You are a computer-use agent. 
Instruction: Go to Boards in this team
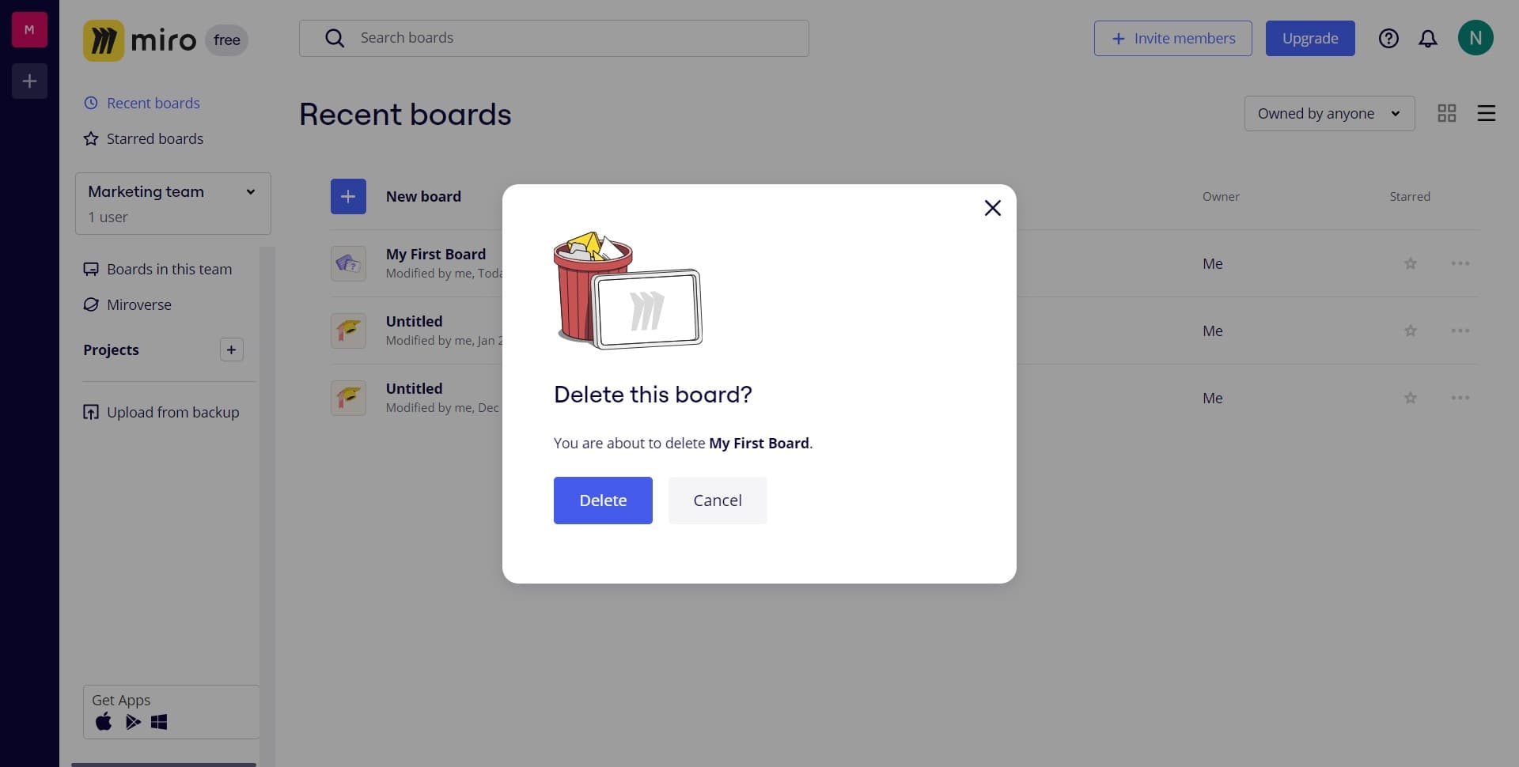pos(169,269)
